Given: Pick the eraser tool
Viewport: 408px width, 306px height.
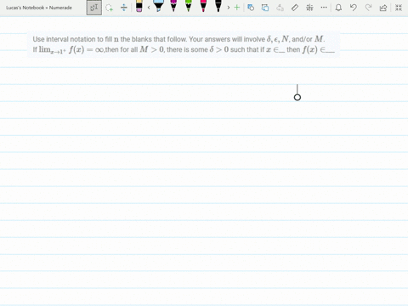Looking at the screenshot, I should point(139,6).
